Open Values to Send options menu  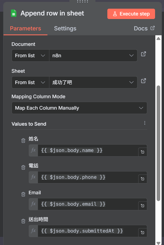pyautogui.click(x=145, y=123)
